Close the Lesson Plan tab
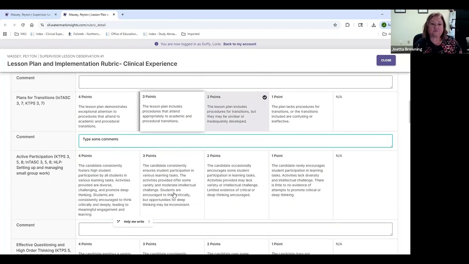469x264 pixels. tap(114, 15)
